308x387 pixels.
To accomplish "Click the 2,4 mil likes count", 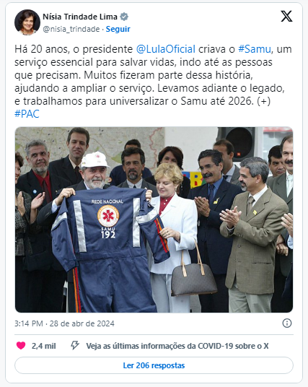I will [x=44, y=346].
